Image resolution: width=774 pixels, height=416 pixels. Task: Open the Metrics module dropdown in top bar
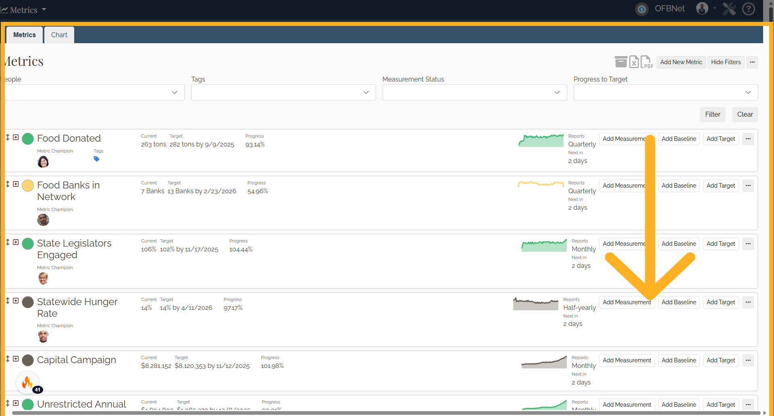[24, 10]
